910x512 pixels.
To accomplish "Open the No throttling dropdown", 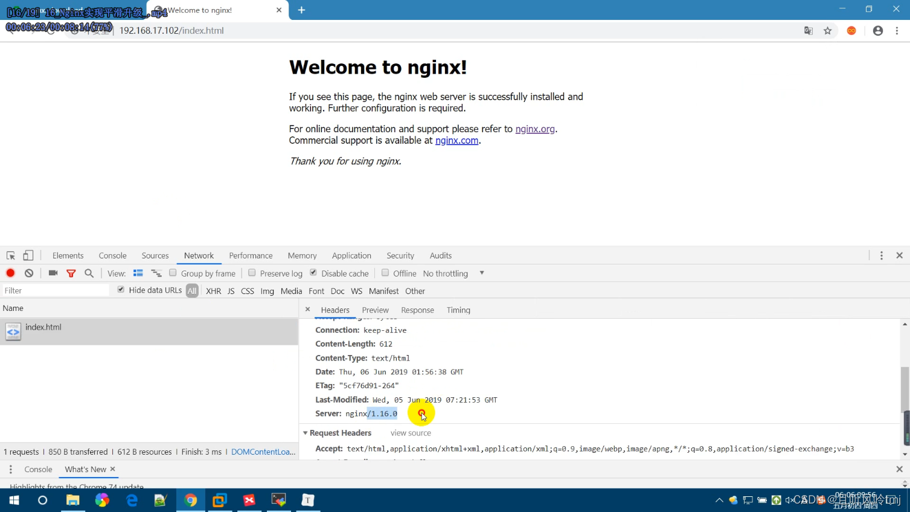I will coord(453,274).
